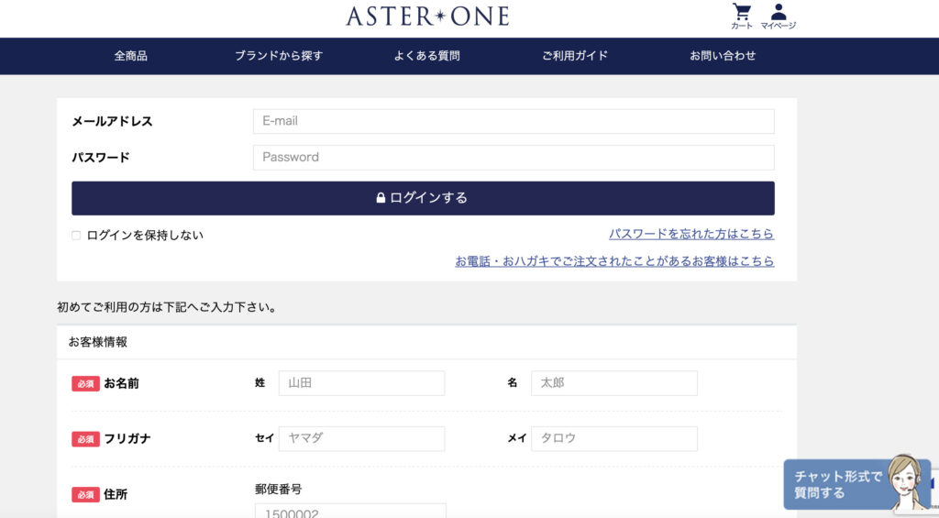Open お問い合わせ in the navigation bar
Image resolution: width=939 pixels, height=518 pixels.
coord(723,56)
